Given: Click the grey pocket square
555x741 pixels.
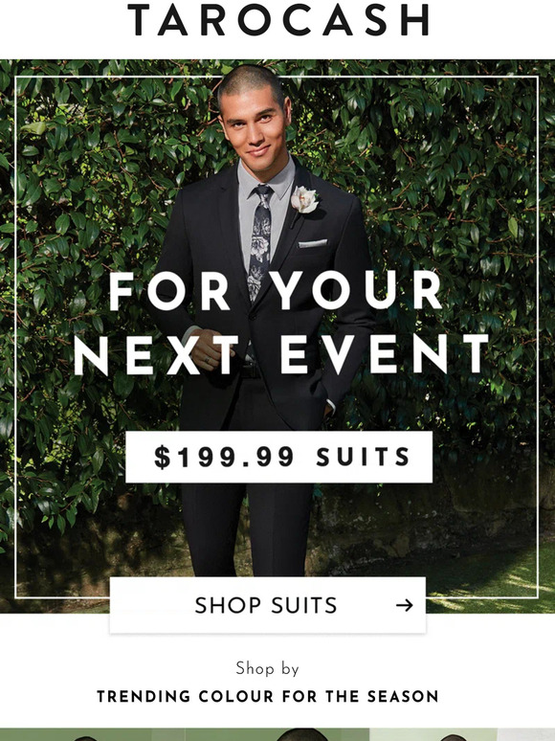Looking at the screenshot, I should tap(312, 243).
